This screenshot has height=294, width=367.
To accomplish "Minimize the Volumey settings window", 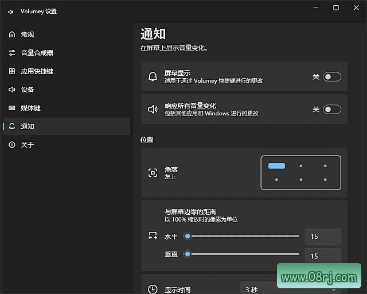I will (x=316, y=7).
